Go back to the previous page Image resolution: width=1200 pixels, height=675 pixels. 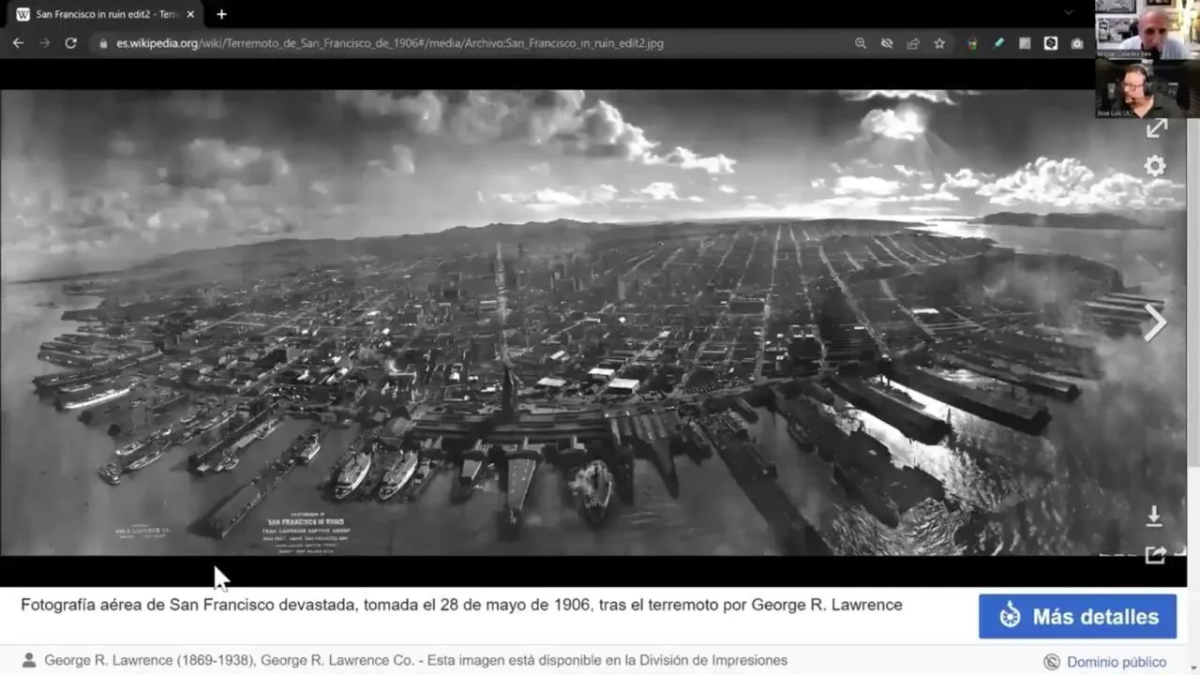coord(18,43)
